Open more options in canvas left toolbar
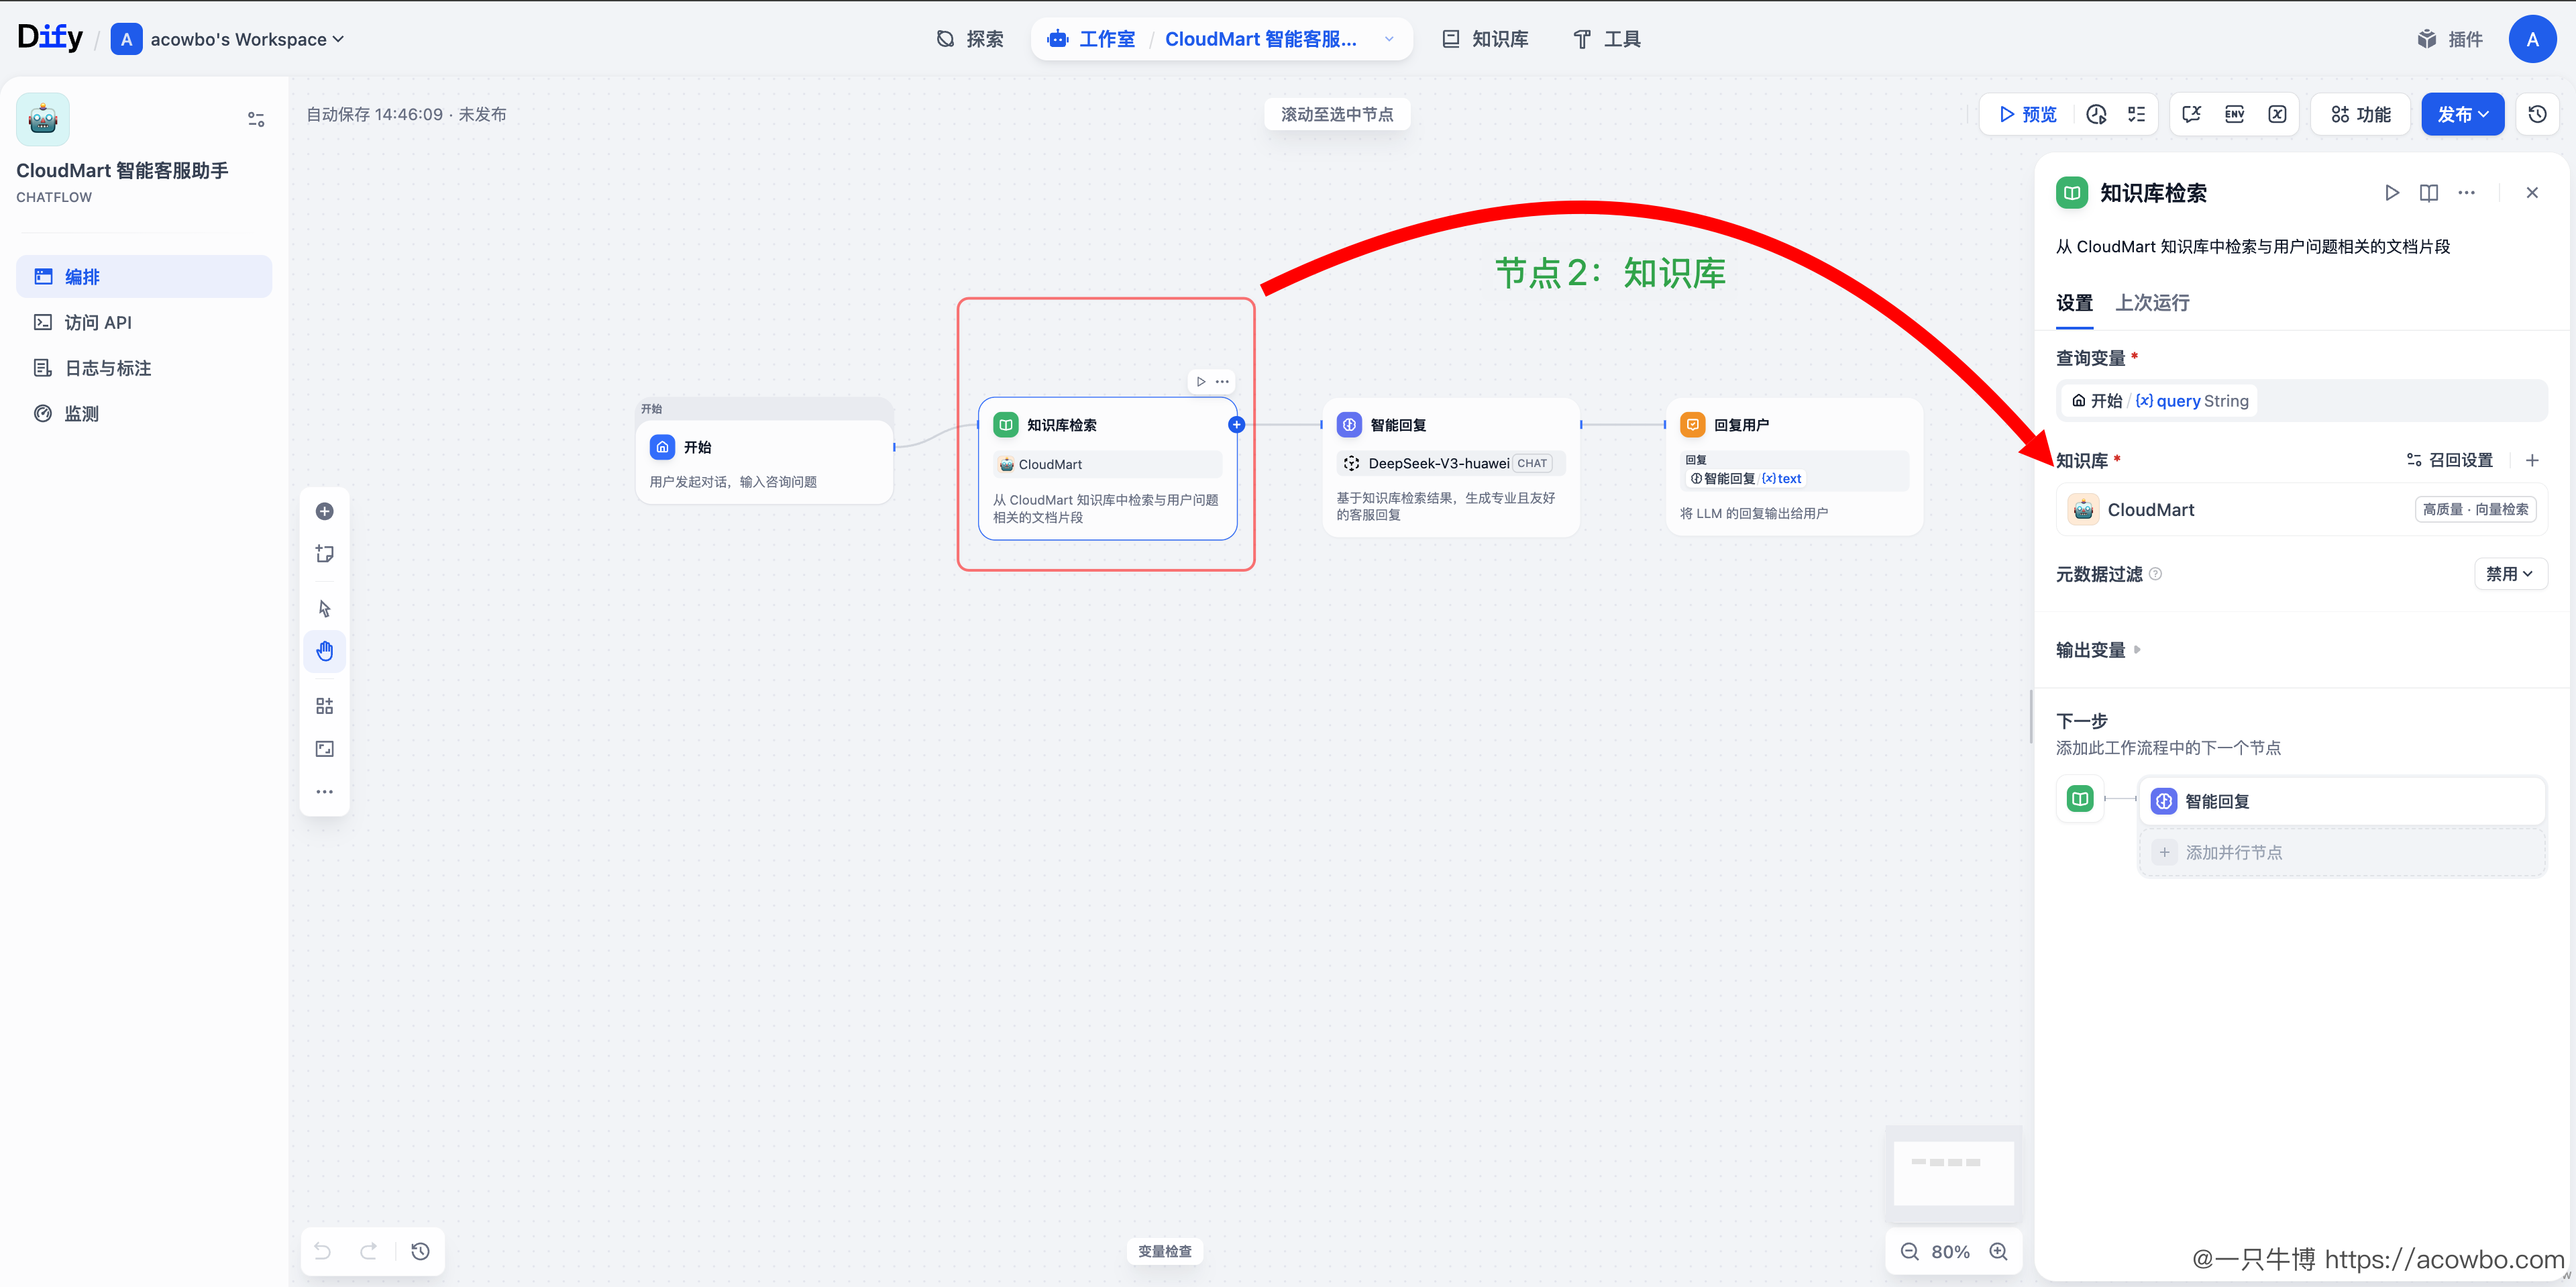 [324, 792]
